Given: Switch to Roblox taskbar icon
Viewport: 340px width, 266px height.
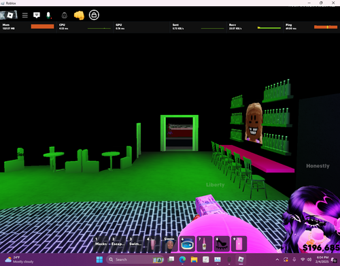Looking at the screenshot, I should tap(241, 260).
